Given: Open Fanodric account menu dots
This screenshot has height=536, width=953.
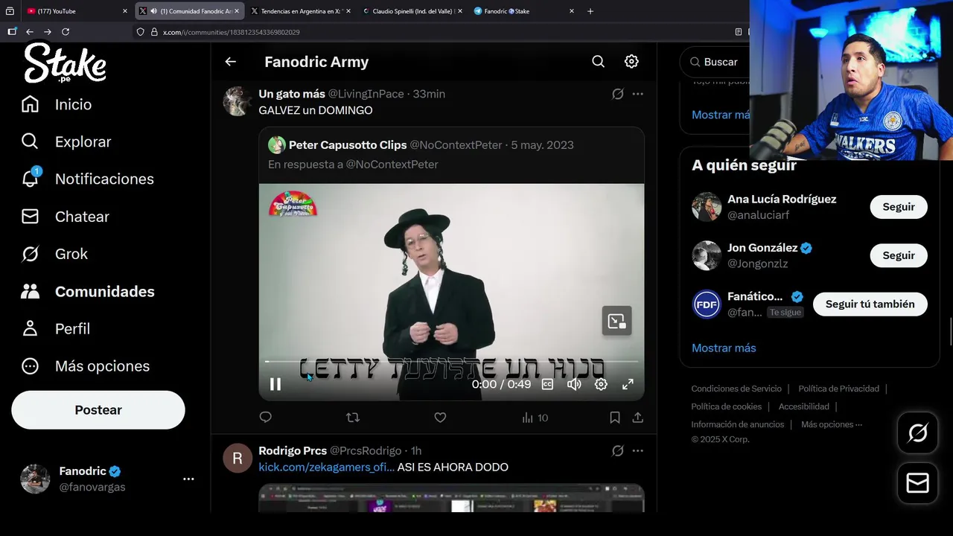Looking at the screenshot, I should click(188, 479).
